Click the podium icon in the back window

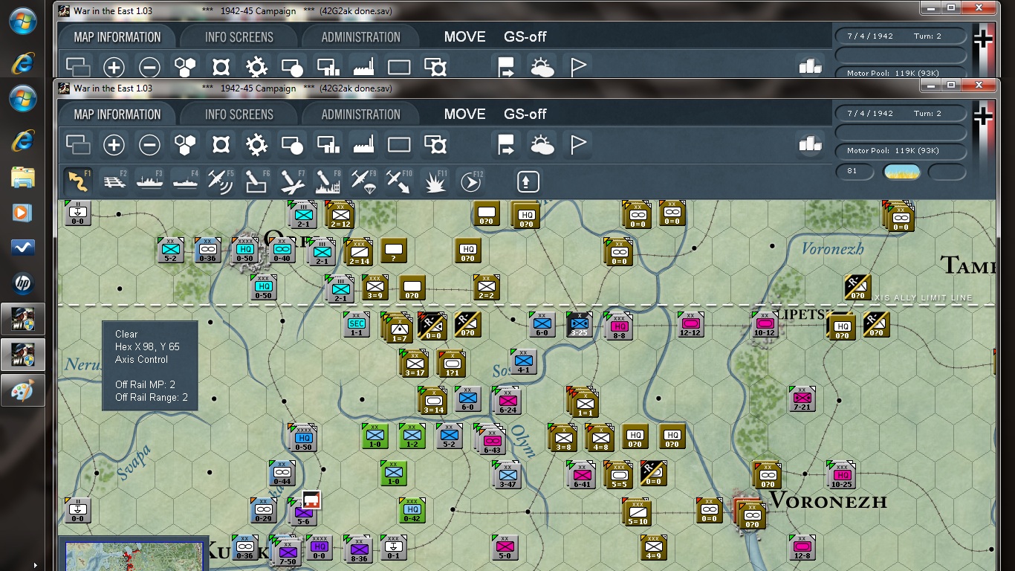(810, 66)
